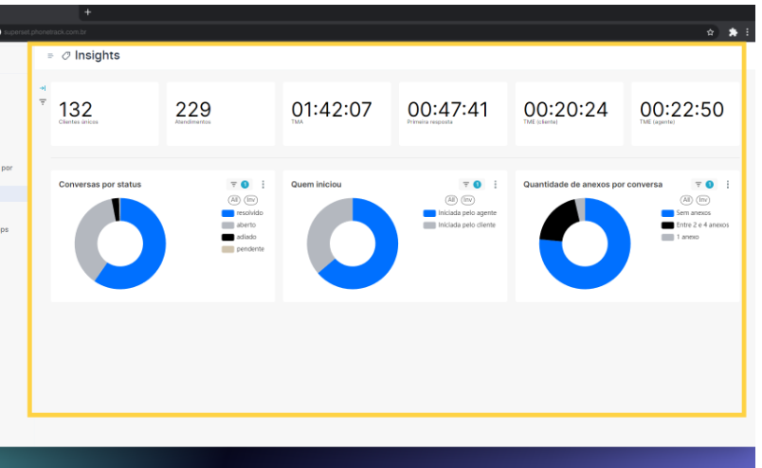
Task: Open three-dot menu on Quantidade de anexos chart
Action: (x=727, y=185)
